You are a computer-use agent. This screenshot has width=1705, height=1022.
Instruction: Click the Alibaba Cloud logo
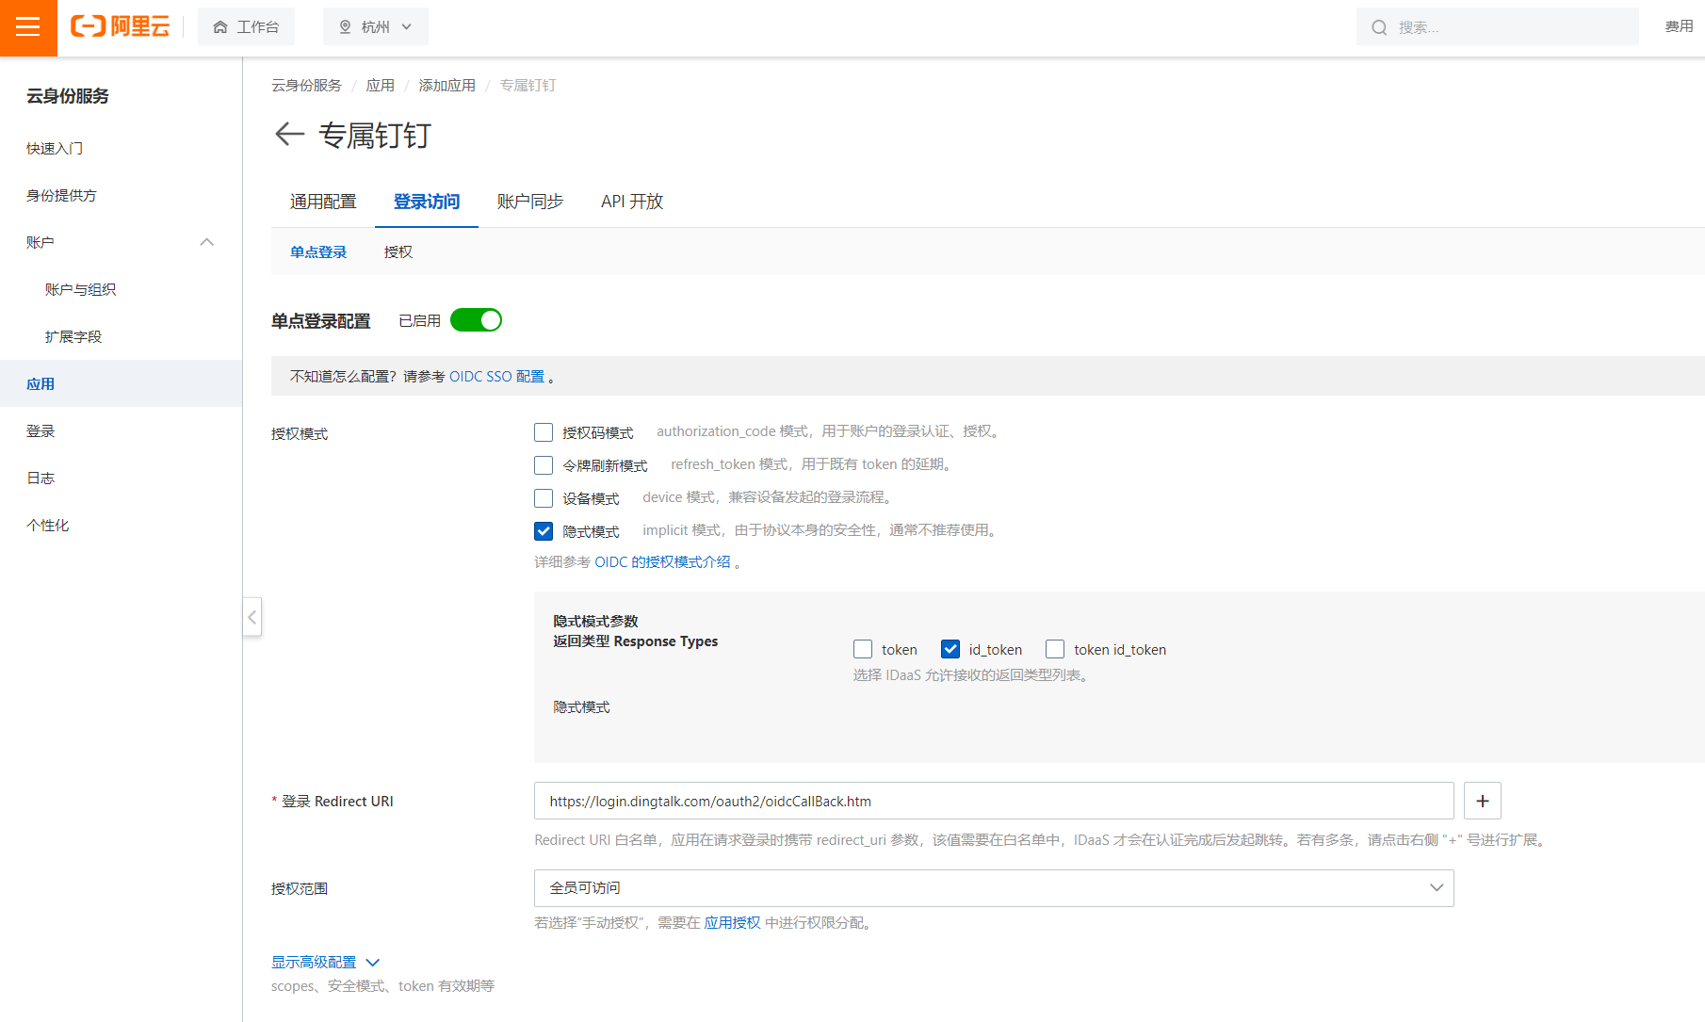point(121,27)
